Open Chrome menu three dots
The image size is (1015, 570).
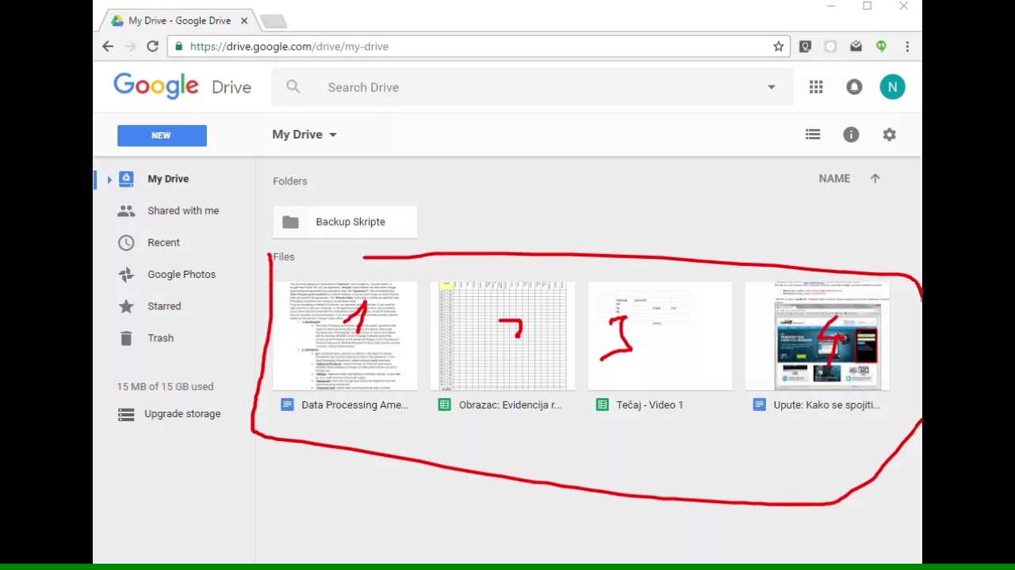[x=907, y=47]
